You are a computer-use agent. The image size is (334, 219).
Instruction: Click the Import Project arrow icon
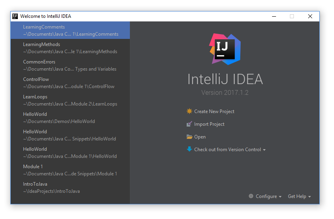(189, 124)
